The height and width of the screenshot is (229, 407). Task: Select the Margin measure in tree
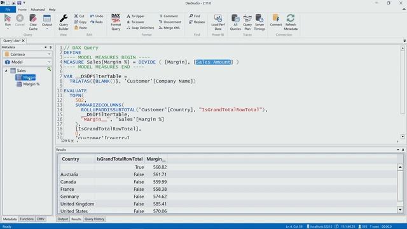click(25, 78)
